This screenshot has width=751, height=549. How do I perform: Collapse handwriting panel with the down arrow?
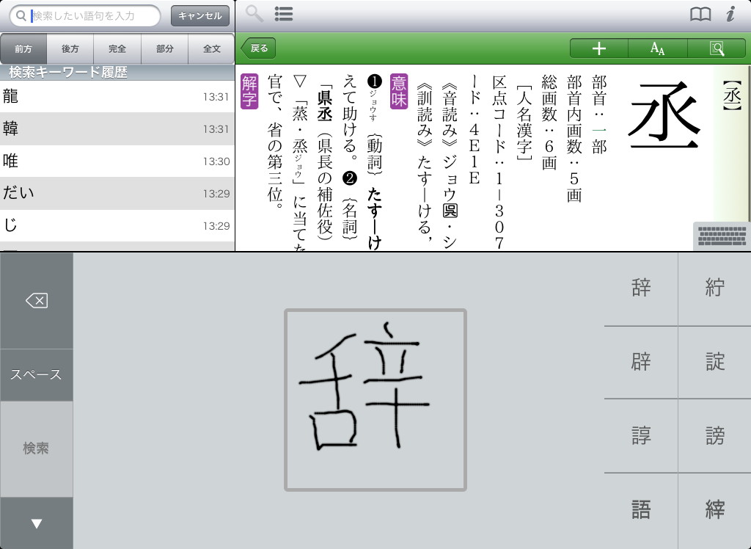37,523
